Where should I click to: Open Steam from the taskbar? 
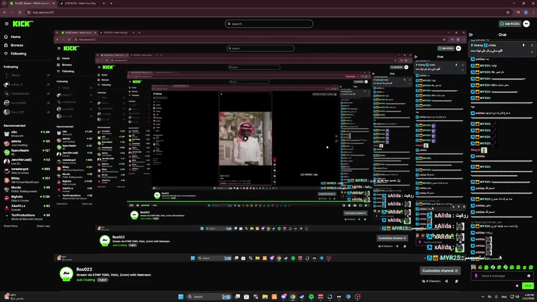coord(302,297)
